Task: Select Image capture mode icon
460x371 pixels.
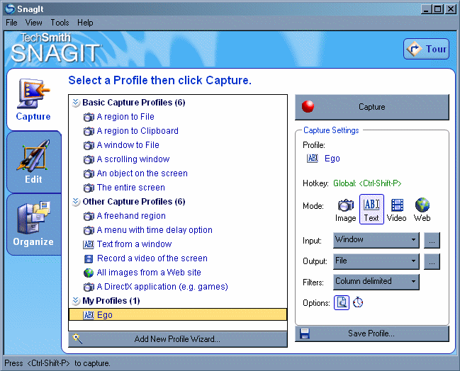Action: tap(346, 210)
